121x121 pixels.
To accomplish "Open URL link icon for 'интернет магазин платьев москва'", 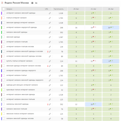I will (x=50, y=47).
